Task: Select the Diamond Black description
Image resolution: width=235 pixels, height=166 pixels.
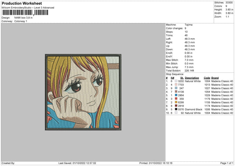Action: coord(193,110)
